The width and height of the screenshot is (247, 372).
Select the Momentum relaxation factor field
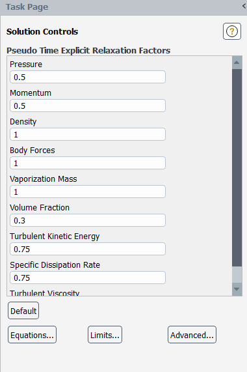coord(88,106)
